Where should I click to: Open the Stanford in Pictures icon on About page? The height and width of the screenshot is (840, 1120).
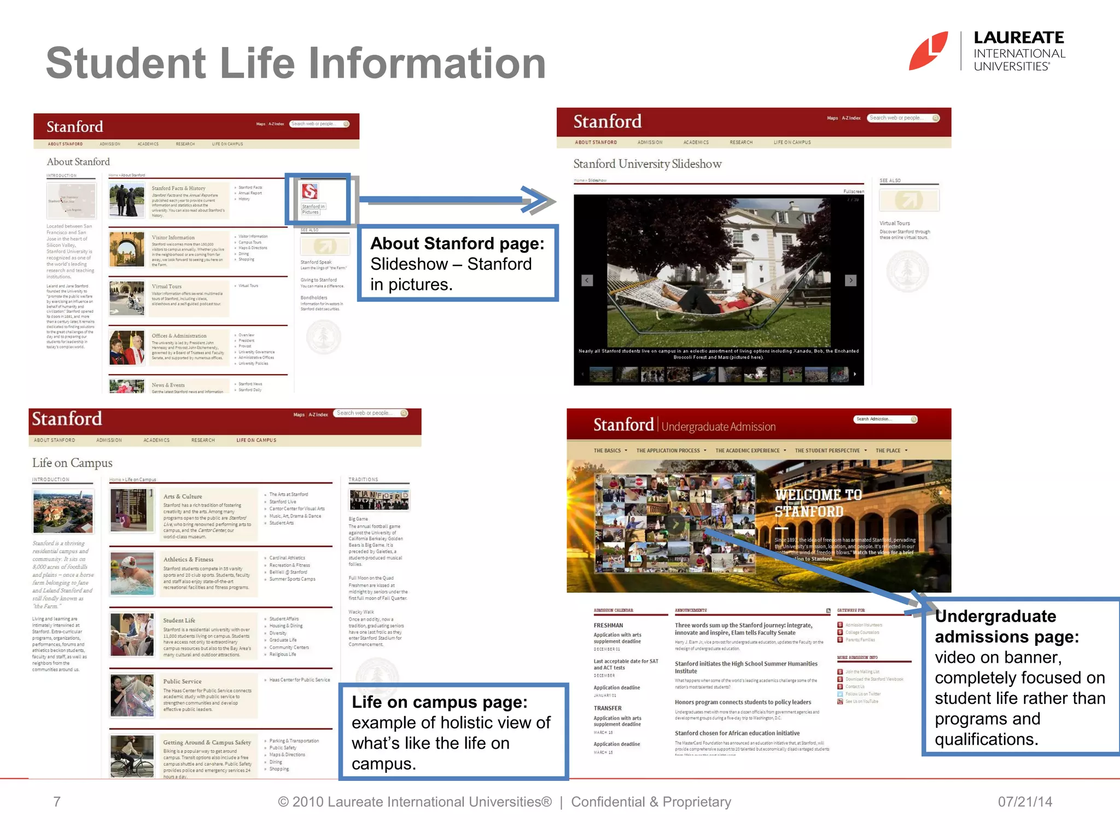pyautogui.click(x=310, y=191)
